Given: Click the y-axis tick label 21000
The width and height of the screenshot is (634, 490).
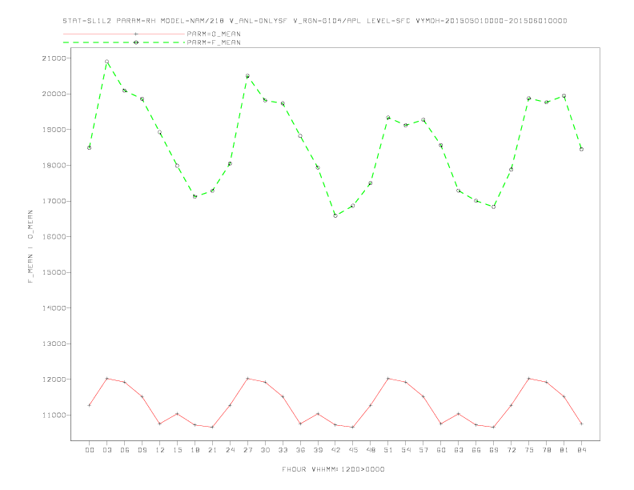Looking at the screenshot, I should [54, 58].
